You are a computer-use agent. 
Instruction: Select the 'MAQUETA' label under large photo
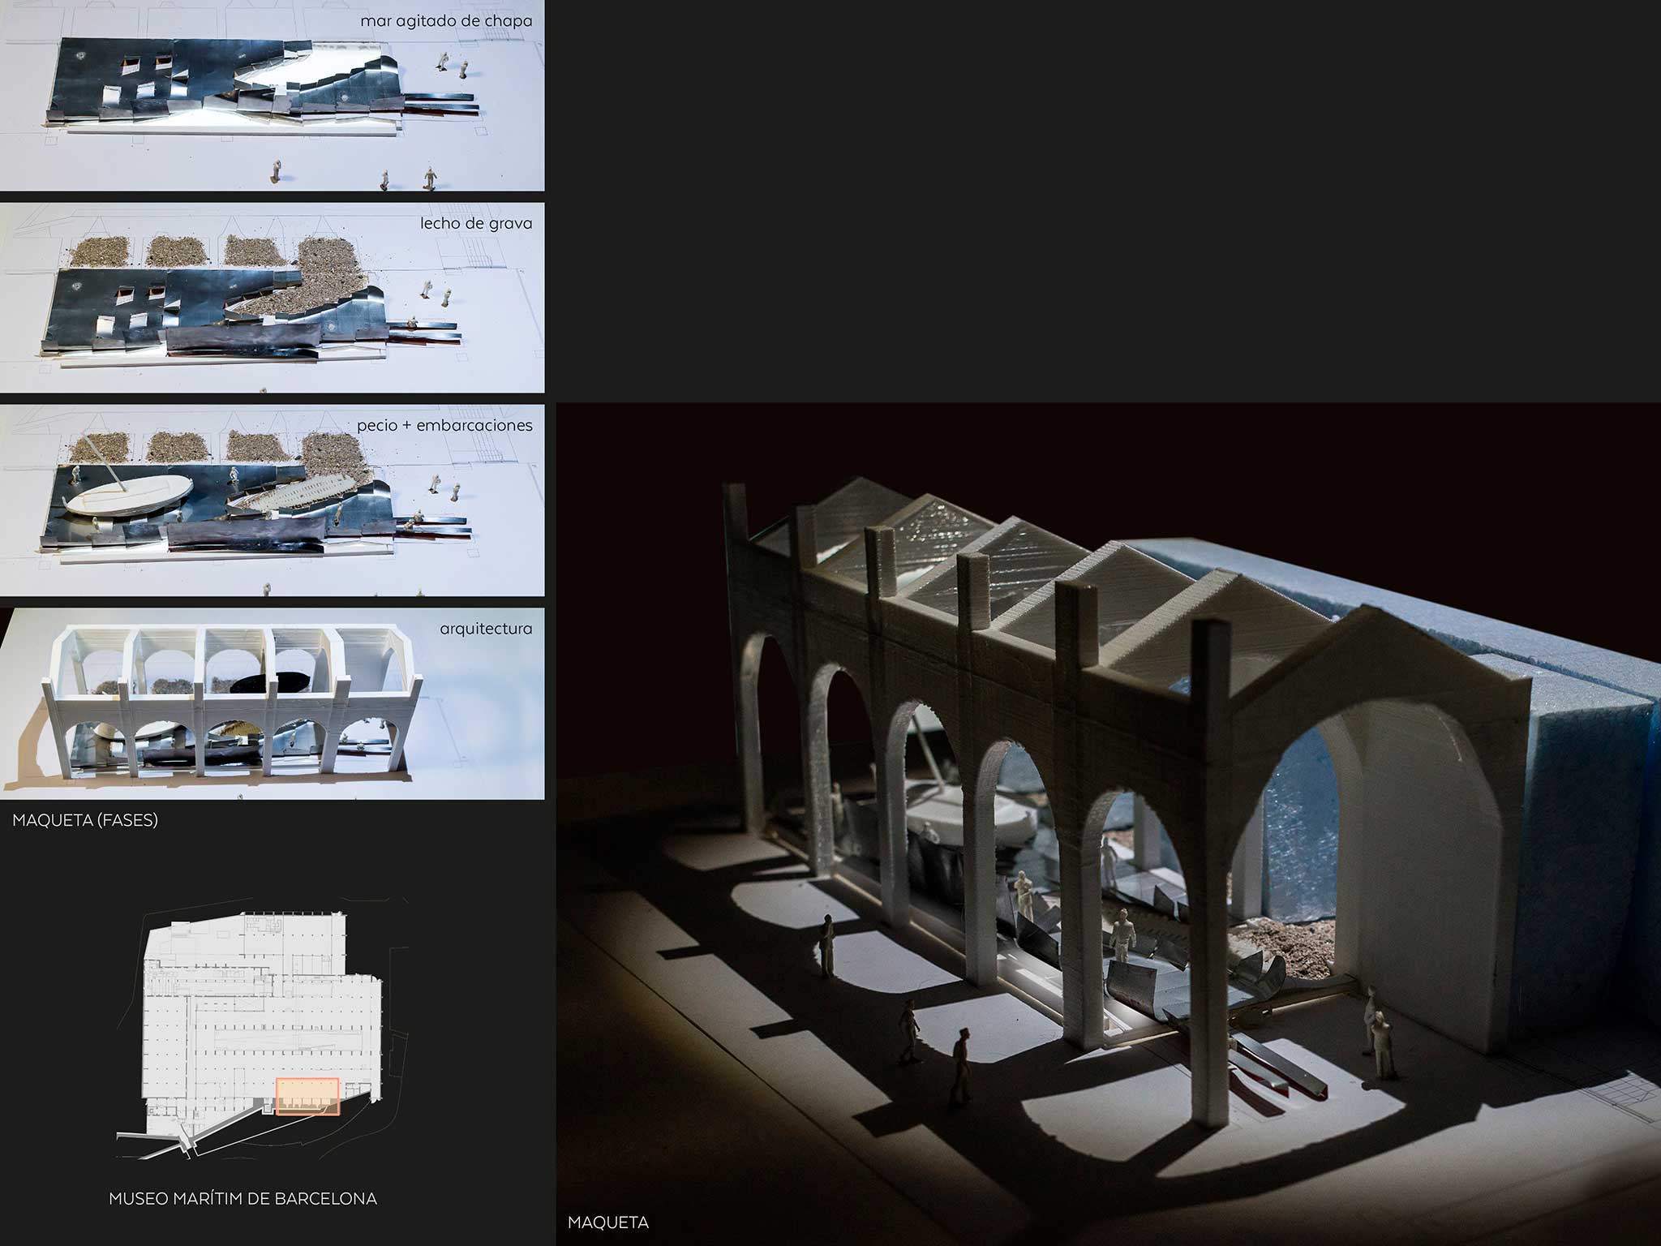608,1222
